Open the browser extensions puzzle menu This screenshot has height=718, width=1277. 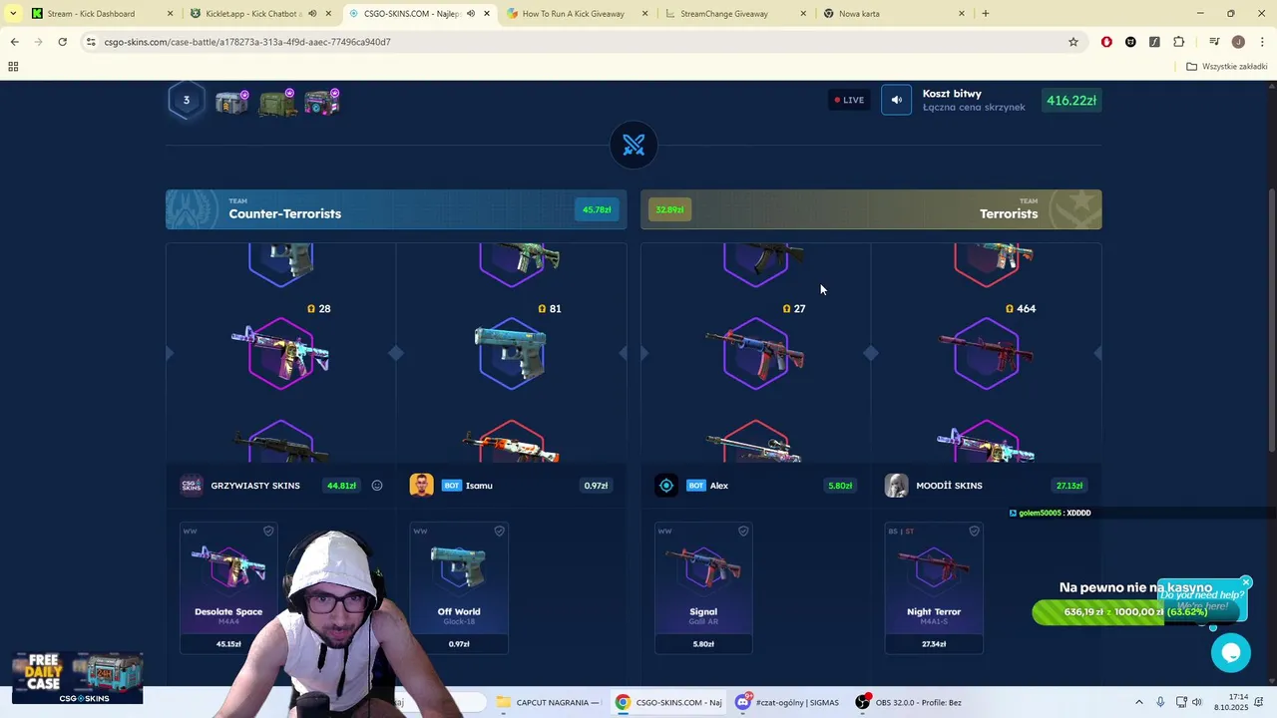coord(1178,42)
